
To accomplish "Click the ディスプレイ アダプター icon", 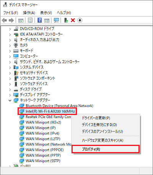I will click(16, 95).
